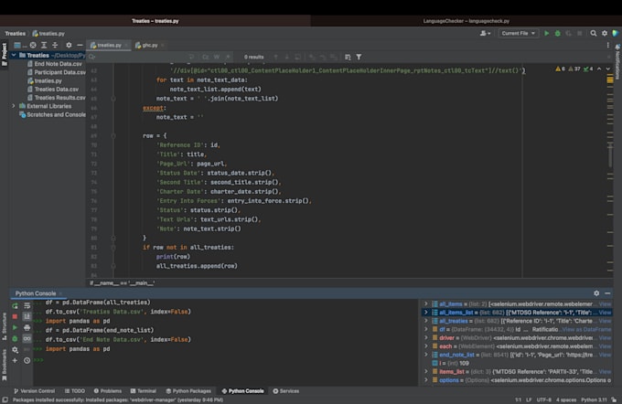This screenshot has width=622, height=404.
Task: Toggle regex option in find bar
Action: click(229, 57)
